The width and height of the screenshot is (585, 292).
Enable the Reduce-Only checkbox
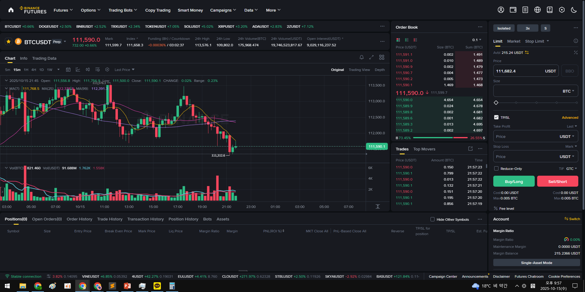click(496, 168)
